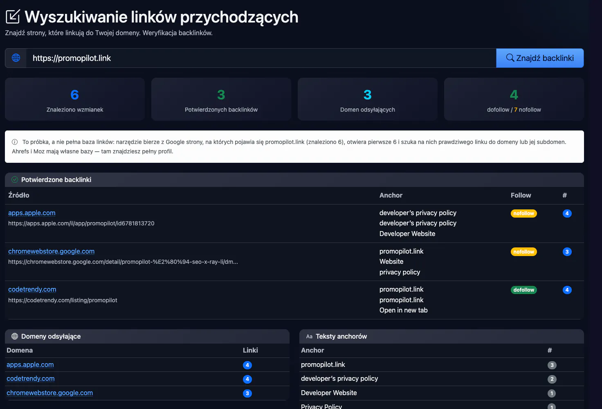Click the truncated chromewebstore detail URL text
The height and width of the screenshot is (409, 602).
click(123, 262)
